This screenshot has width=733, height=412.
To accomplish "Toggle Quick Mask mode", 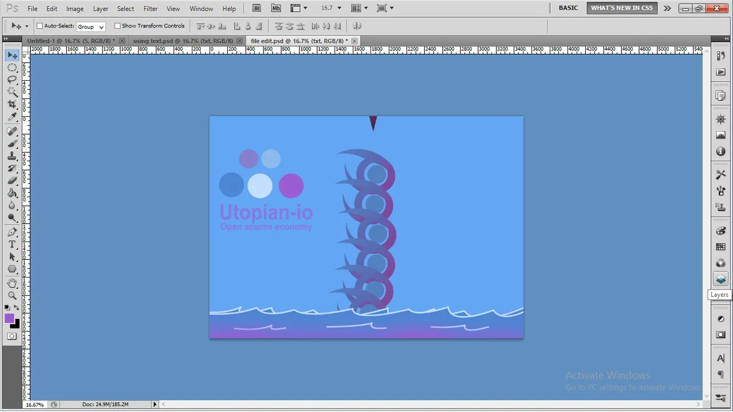I will pyautogui.click(x=12, y=336).
